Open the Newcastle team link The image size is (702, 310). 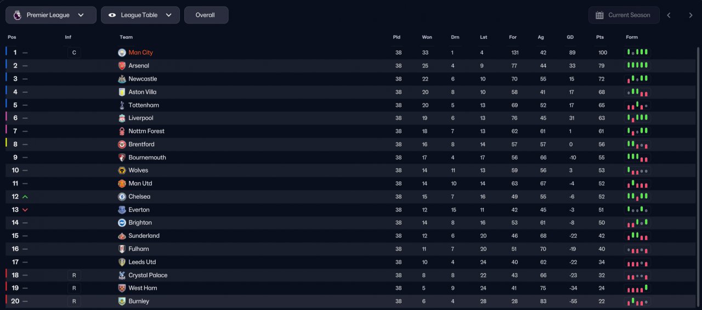143,79
